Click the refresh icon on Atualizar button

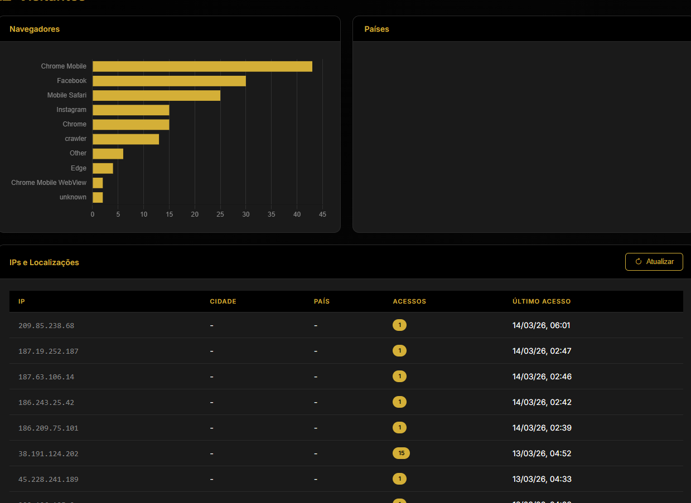[639, 262]
